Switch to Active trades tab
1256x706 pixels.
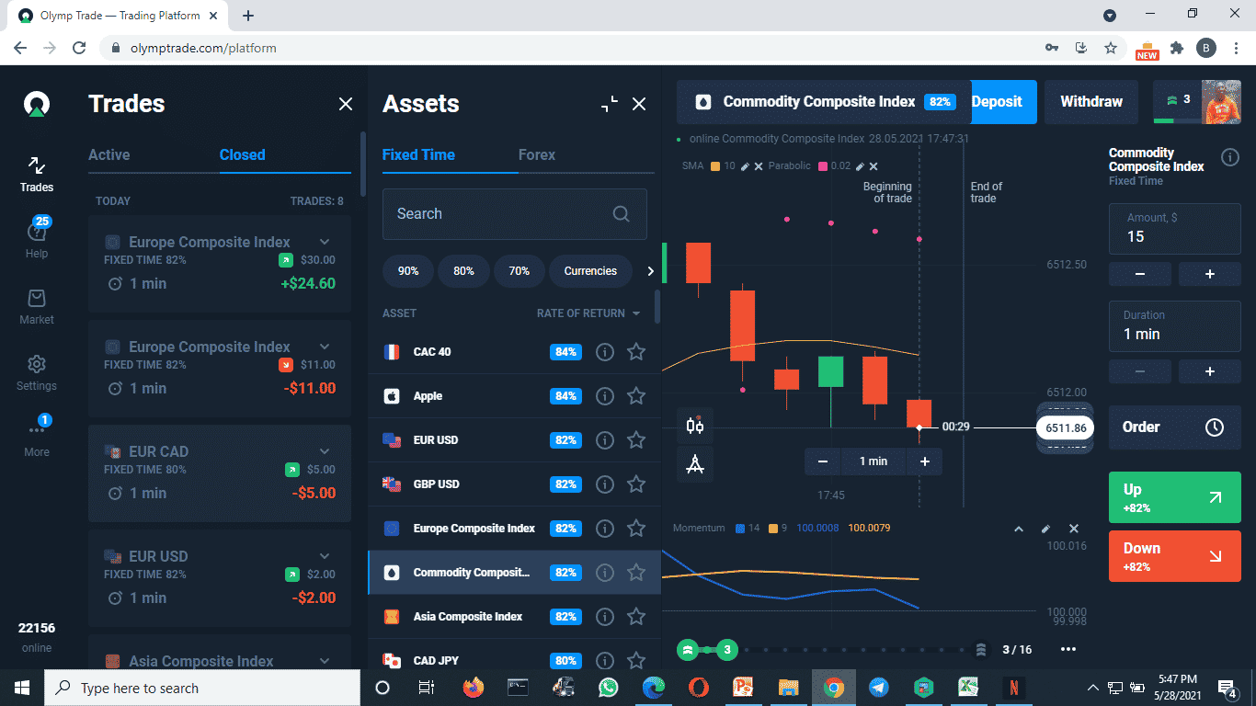[108, 154]
